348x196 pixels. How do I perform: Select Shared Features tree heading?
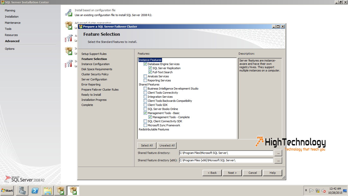point(149,84)
